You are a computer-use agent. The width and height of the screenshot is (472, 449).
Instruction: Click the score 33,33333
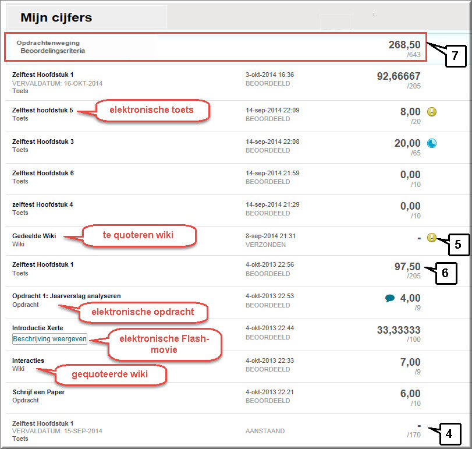[399, 330]
